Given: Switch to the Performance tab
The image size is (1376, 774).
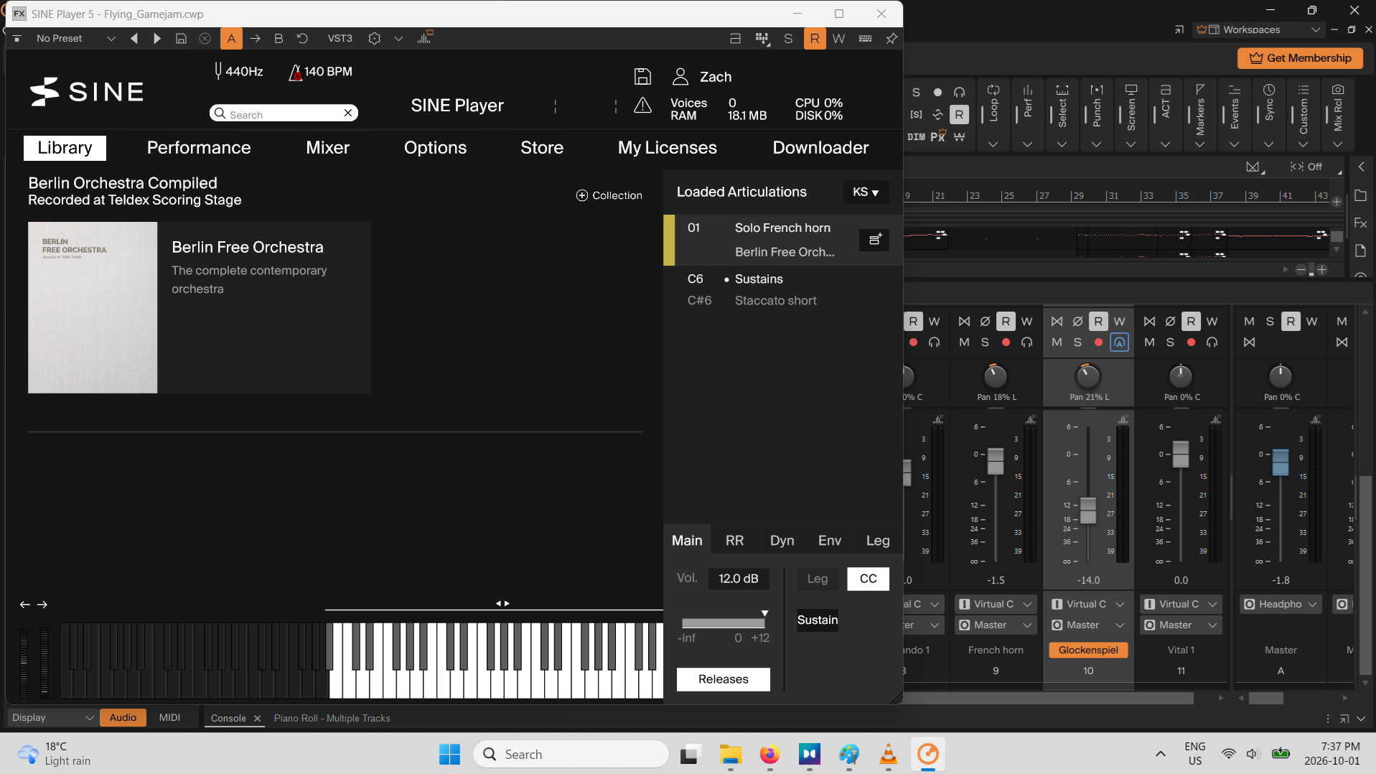Looking at the screenshot, I should 199,148.
